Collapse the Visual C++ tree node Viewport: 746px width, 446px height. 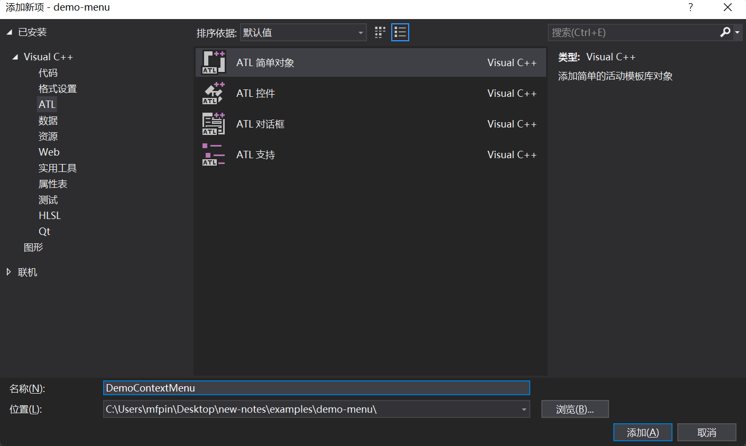click(15, 57)
